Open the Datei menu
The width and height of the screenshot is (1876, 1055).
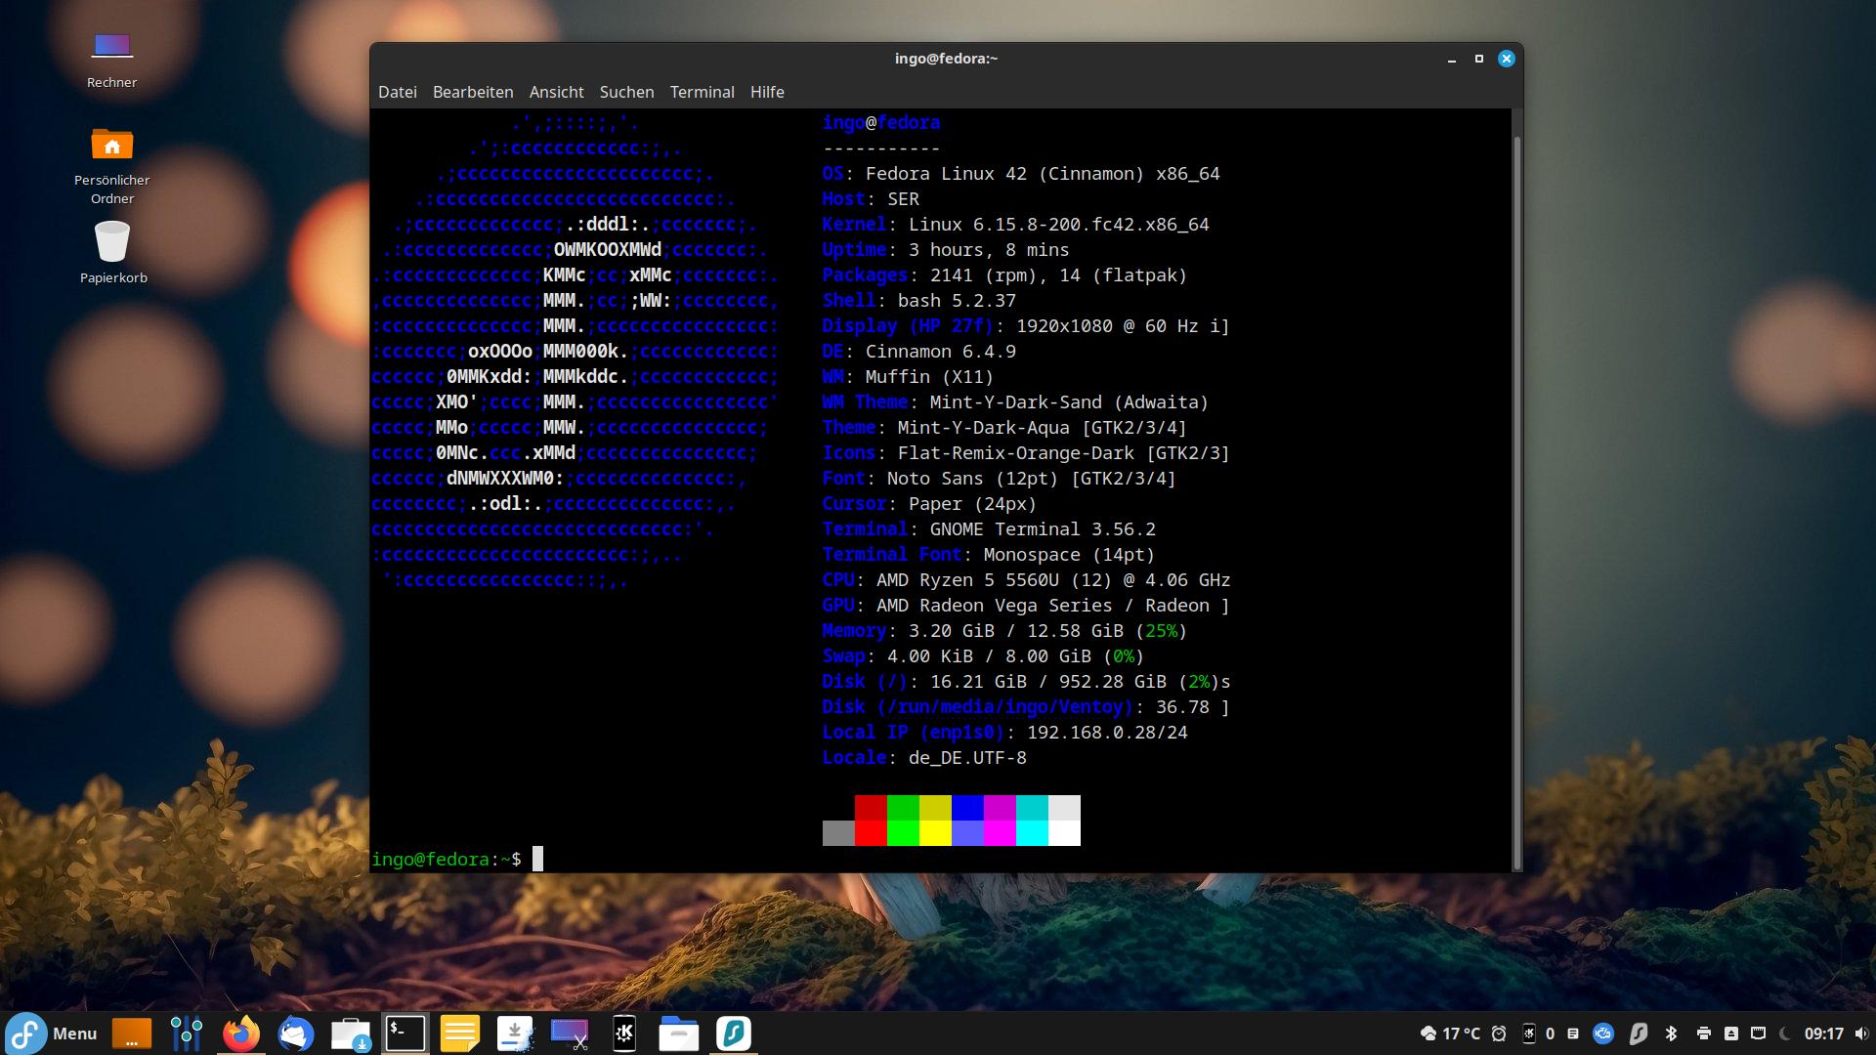[x=398, y=92]
